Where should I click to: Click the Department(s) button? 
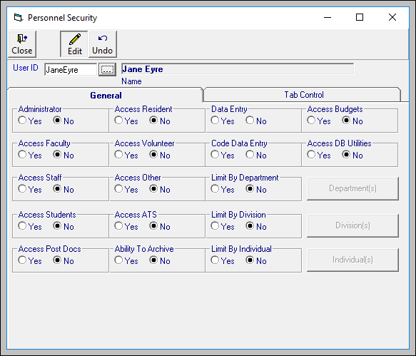(x=352, y=188)
